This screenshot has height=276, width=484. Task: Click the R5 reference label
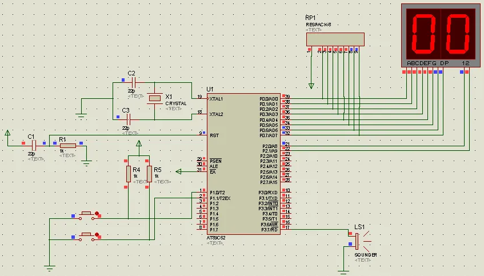click(x=157, y=170)
